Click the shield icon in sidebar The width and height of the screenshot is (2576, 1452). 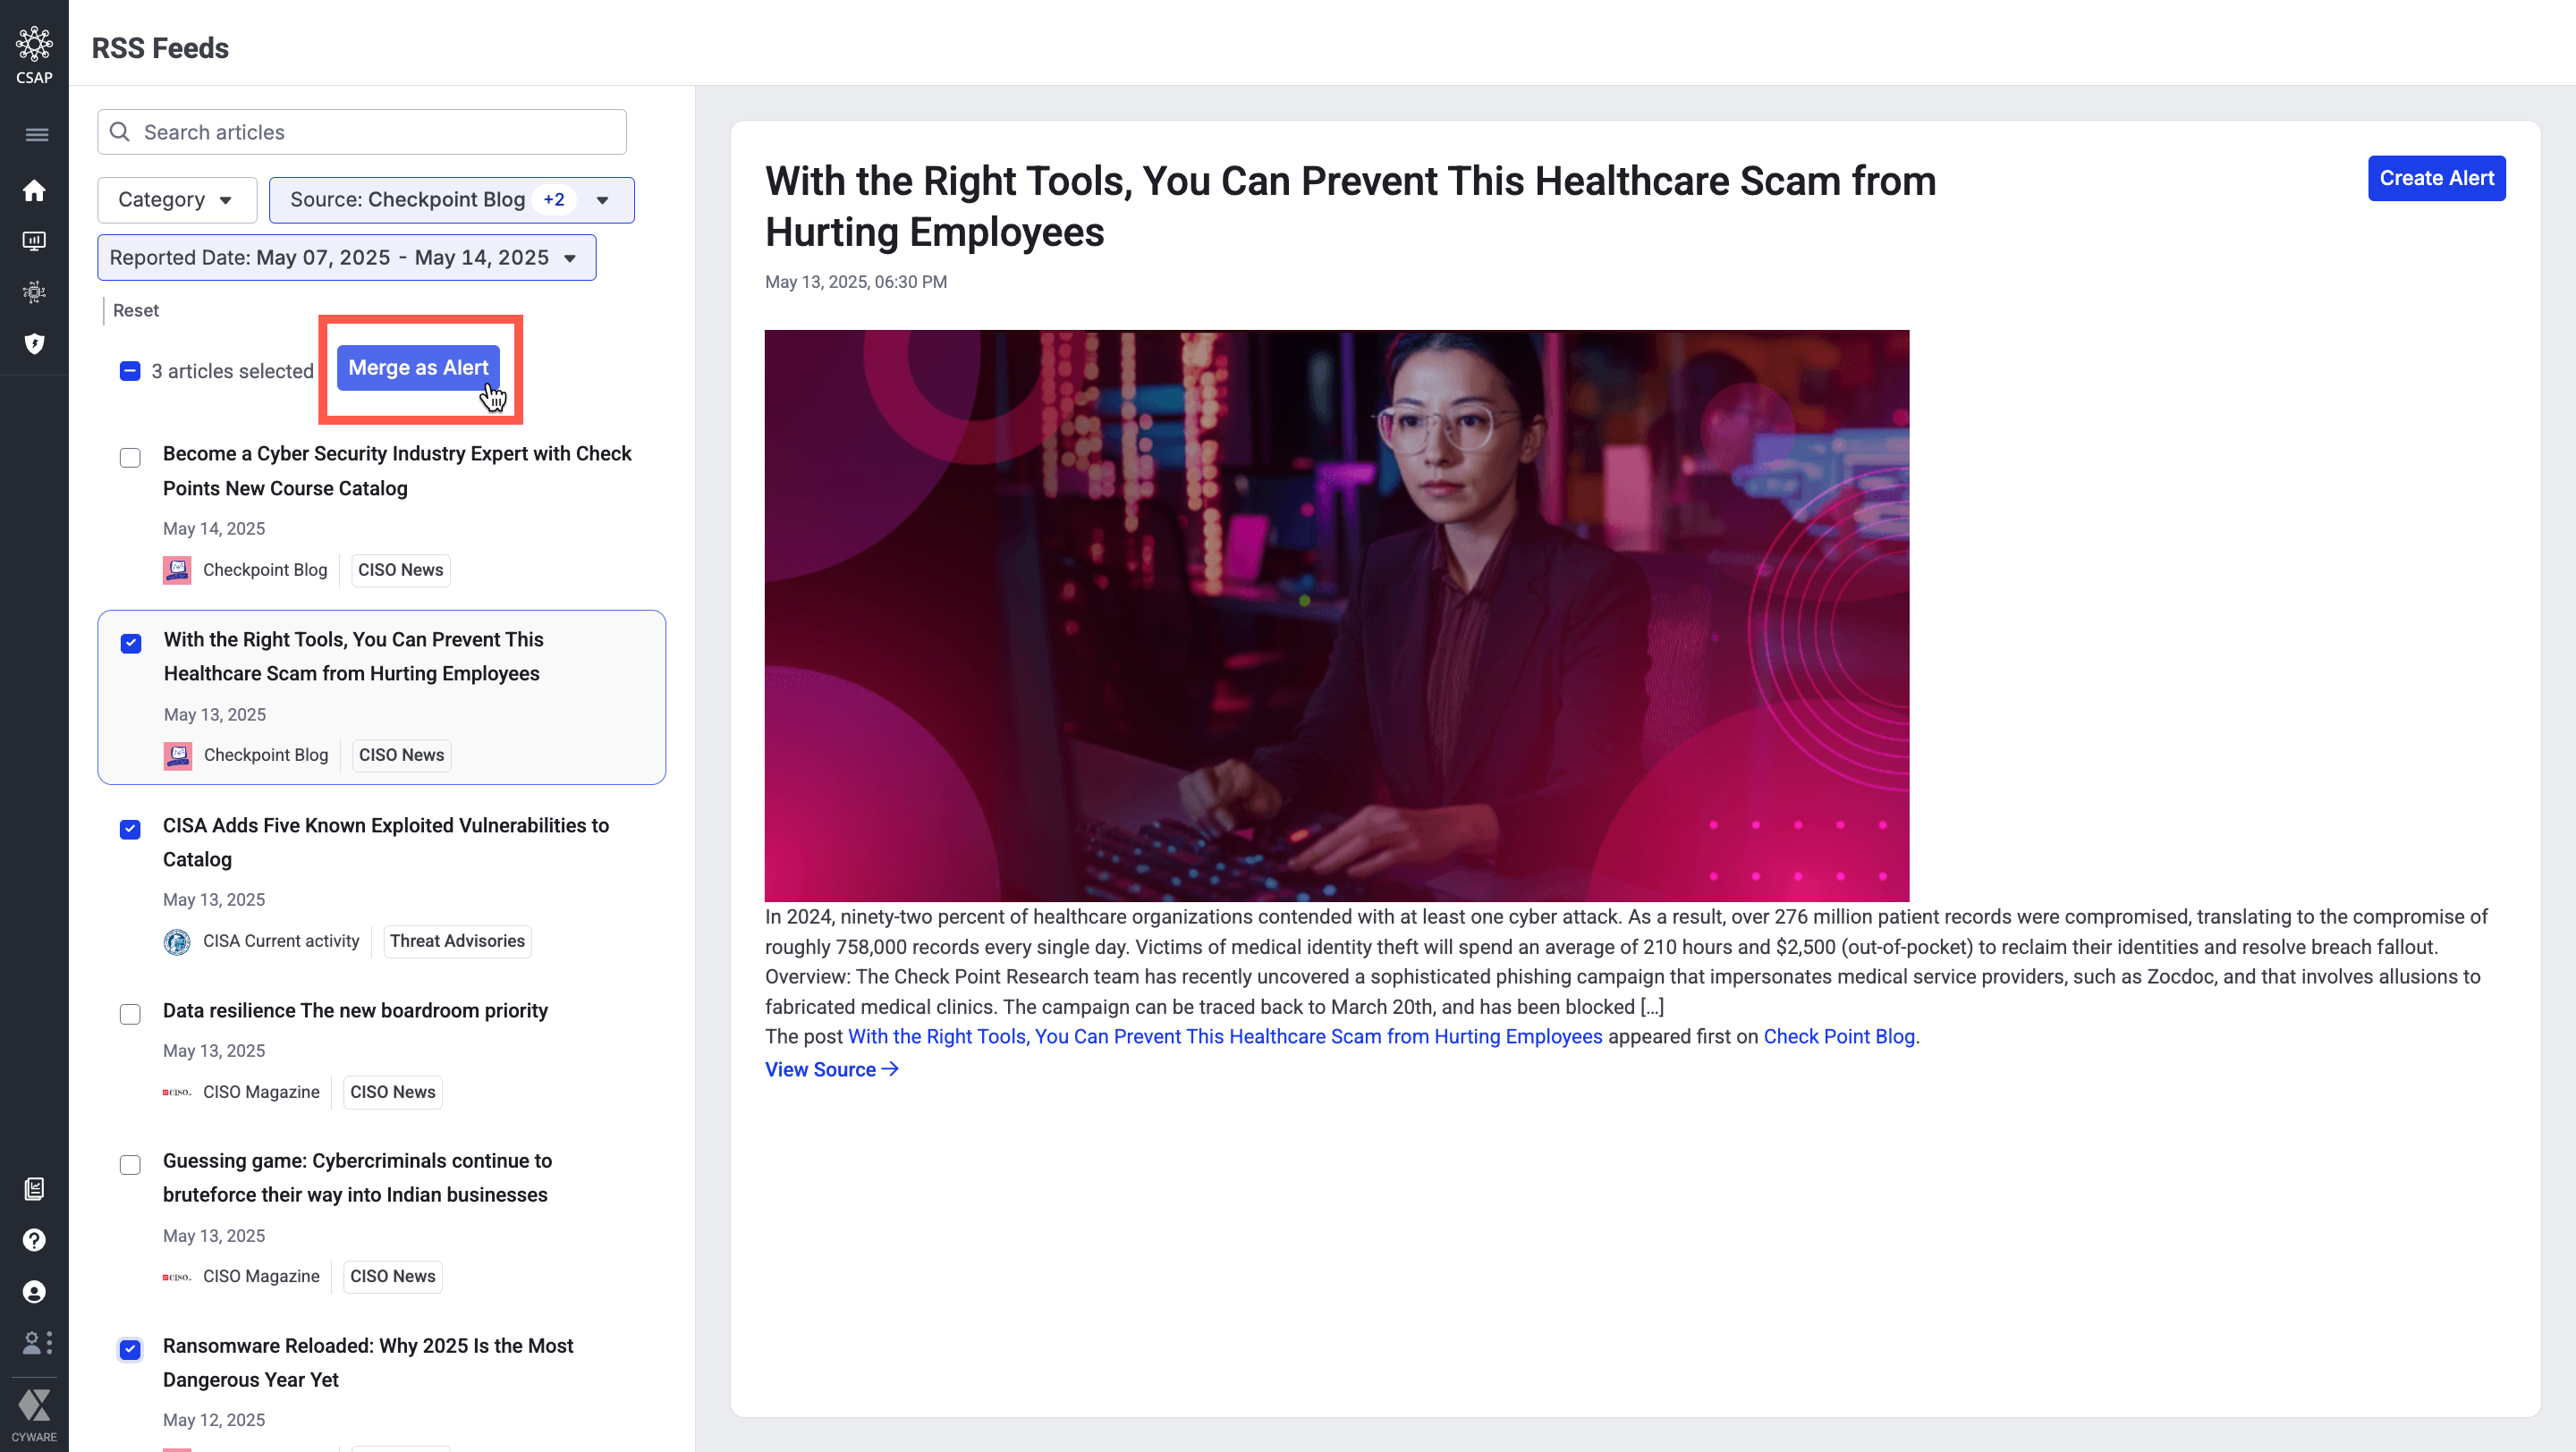pyautogui.click(x=34, y=343)
